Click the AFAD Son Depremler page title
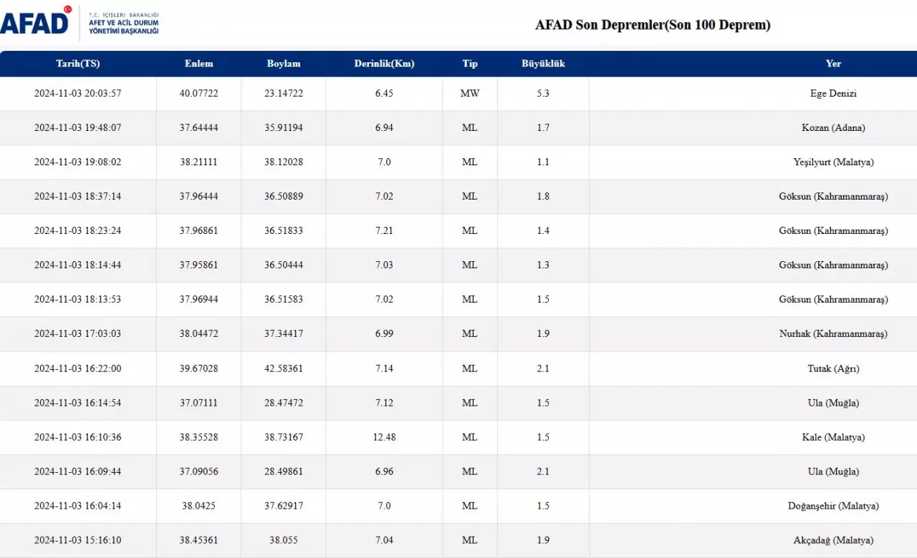The width and height of the screenshot is (917, 558). click(653, 25)
